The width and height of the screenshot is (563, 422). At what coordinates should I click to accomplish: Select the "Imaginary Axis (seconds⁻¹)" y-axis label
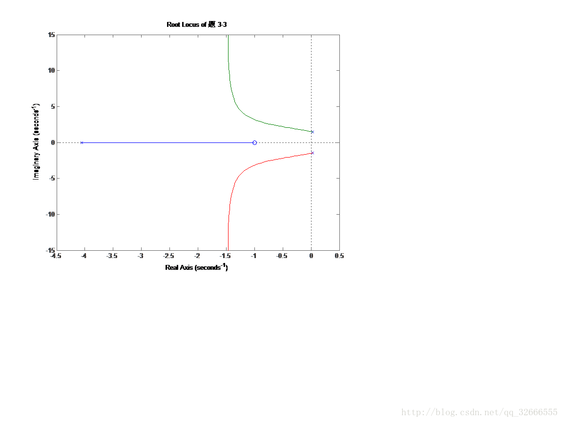pyautogui.click(x=36, y=142)
